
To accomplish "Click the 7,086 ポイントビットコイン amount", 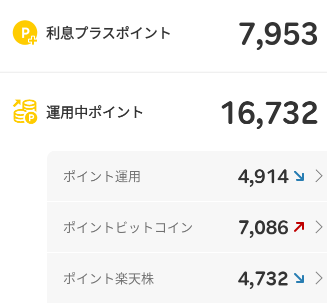I will click(x=263, y=227).
